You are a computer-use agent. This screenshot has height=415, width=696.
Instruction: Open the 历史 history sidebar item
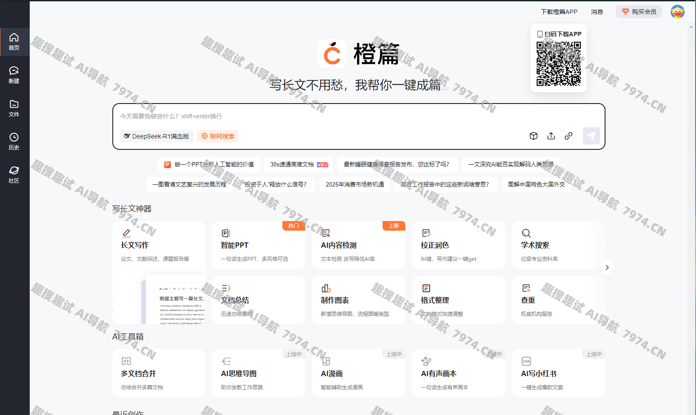(14, 142)
